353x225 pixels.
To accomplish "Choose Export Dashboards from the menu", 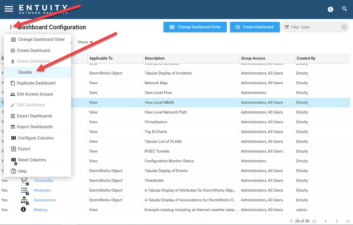I will coord(37,116).
